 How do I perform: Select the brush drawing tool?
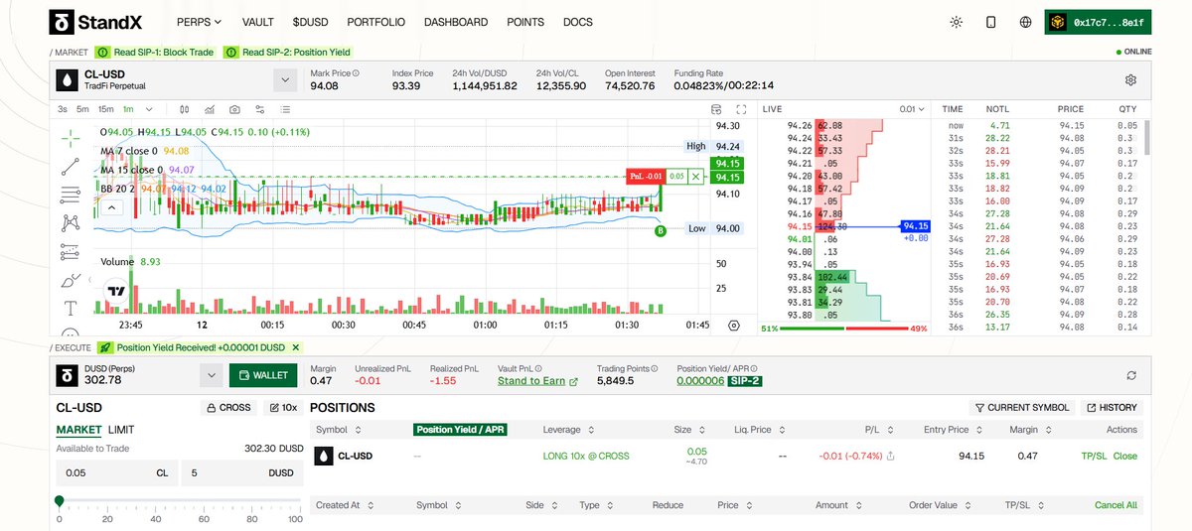(70, 281)
